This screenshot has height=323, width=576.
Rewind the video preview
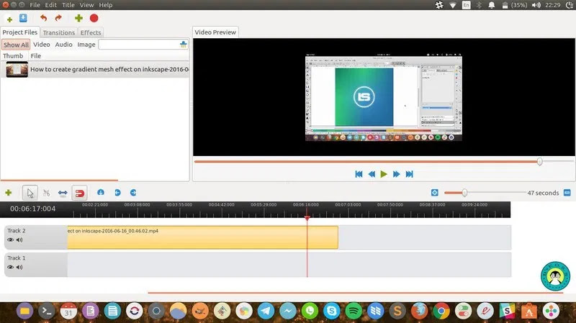pos(372,174)
